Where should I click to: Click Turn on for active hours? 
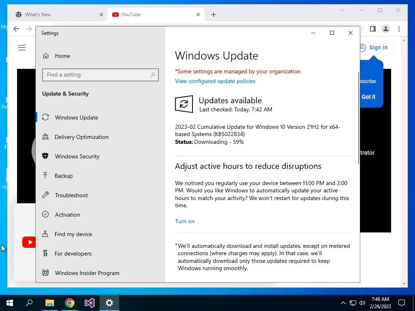coord(185,221)
